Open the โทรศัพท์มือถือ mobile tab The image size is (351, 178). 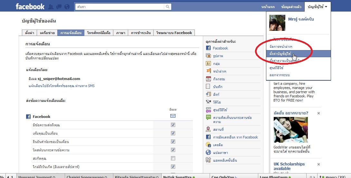click(x=99, y=33)
